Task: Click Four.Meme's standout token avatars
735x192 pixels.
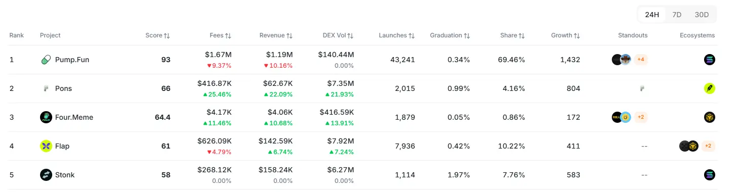Action: click(621, 117)
